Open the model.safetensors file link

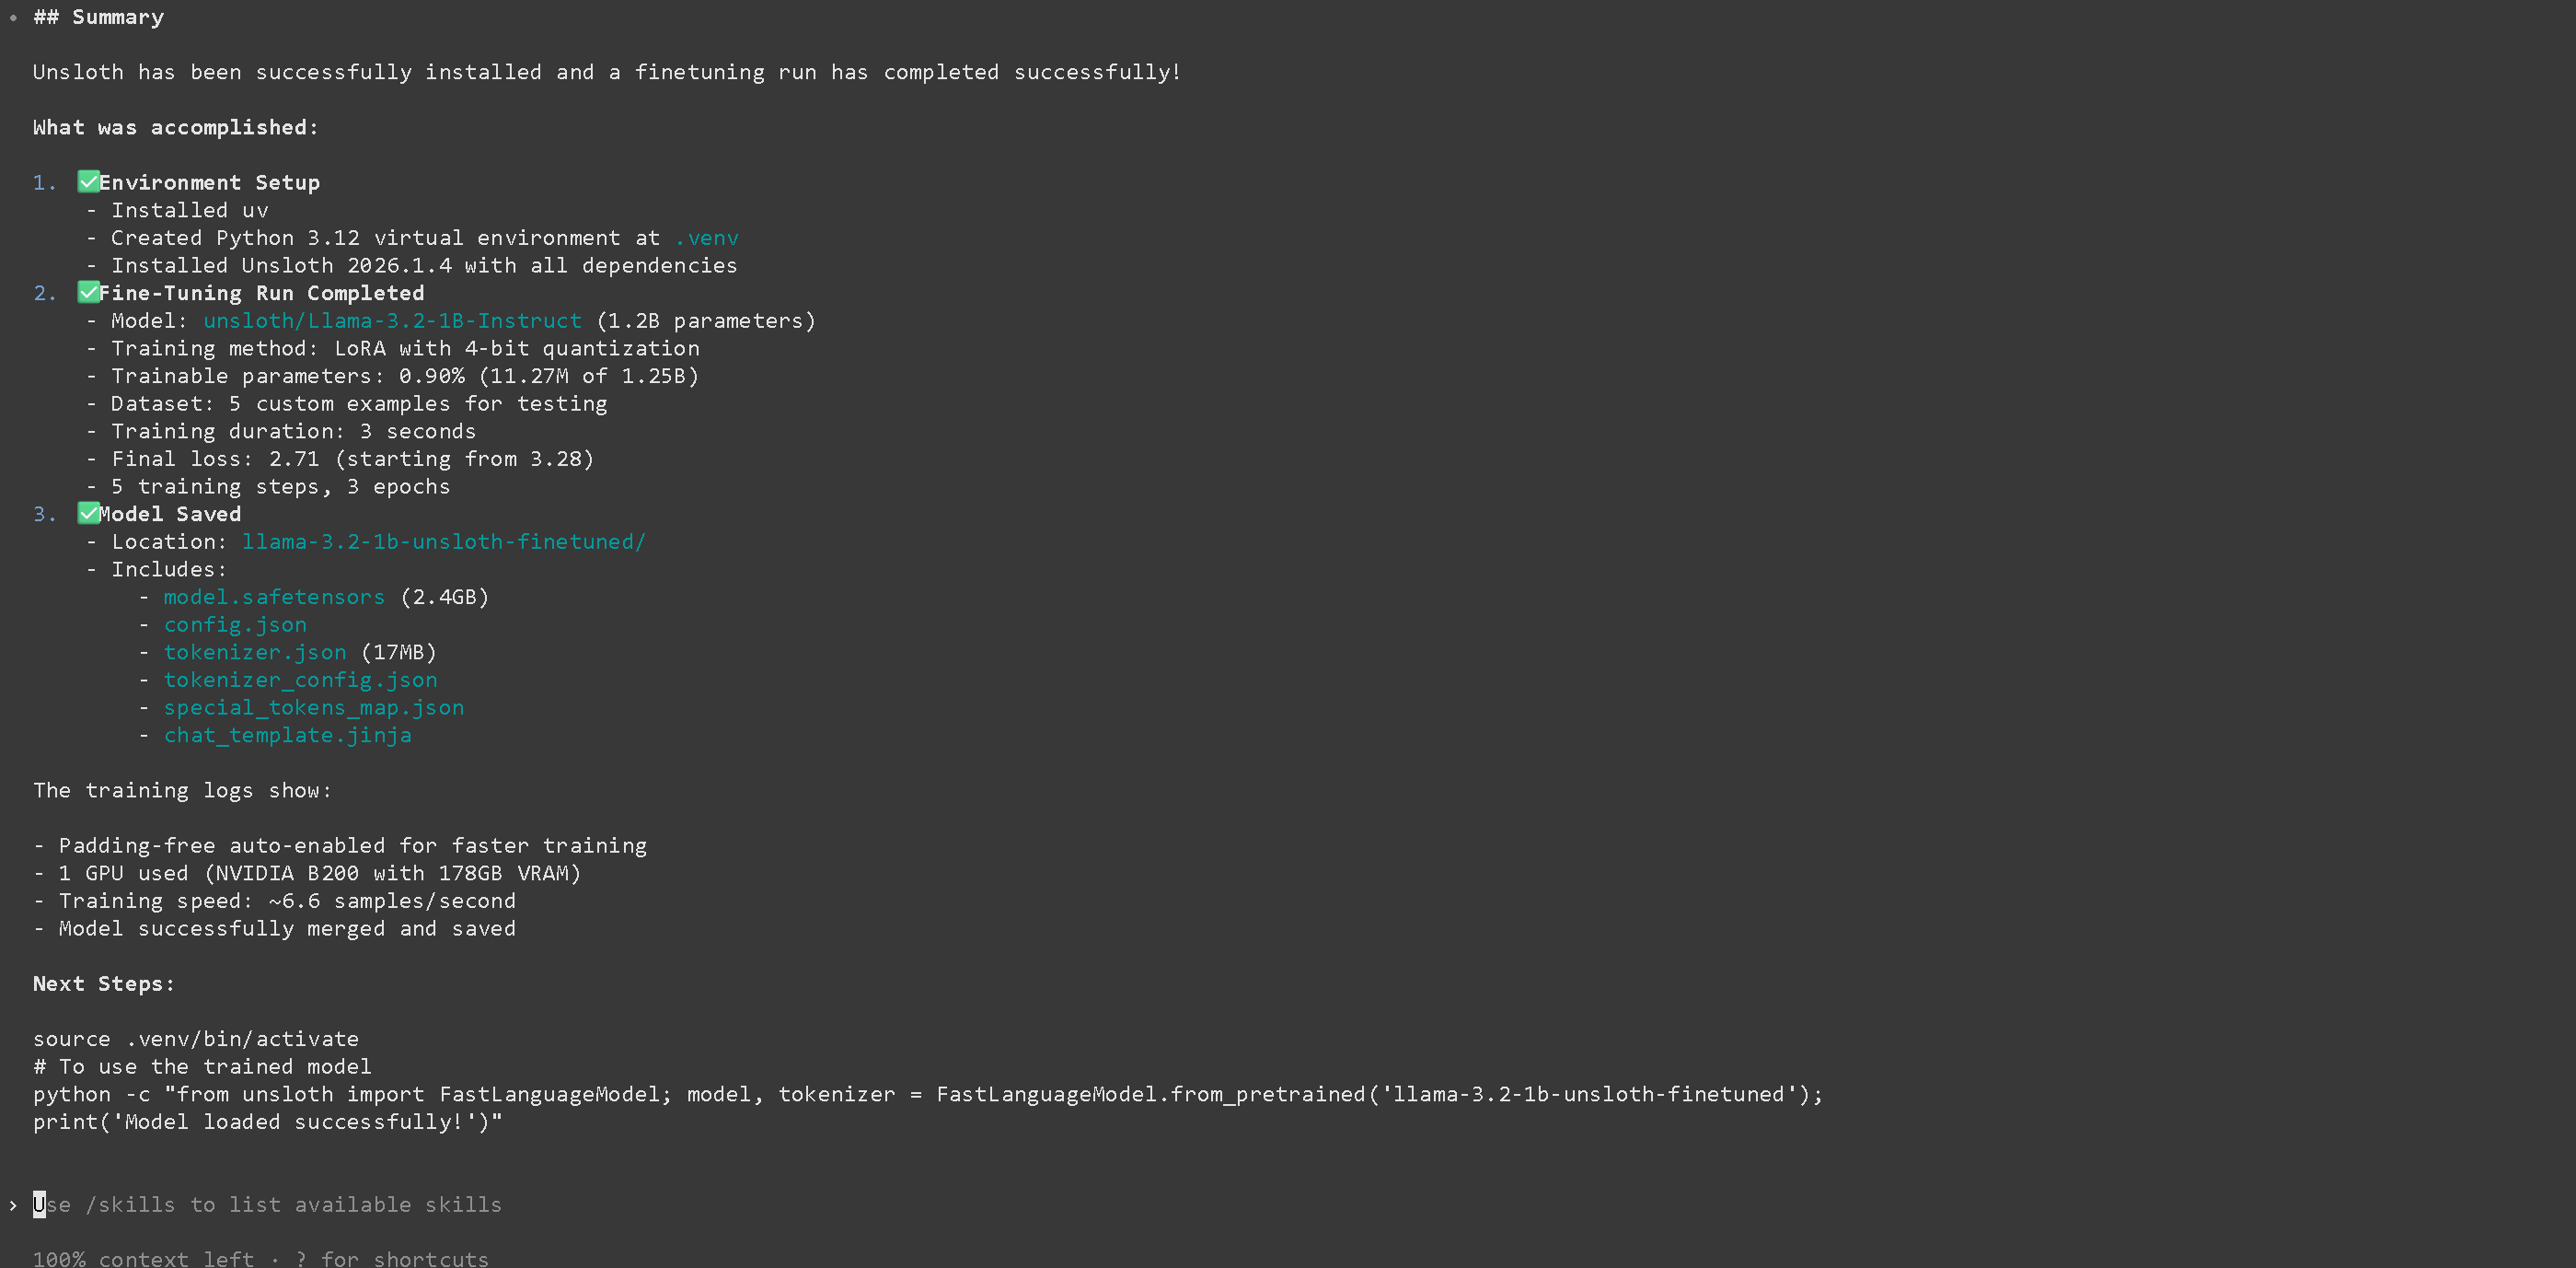click(x=274, y=598)
